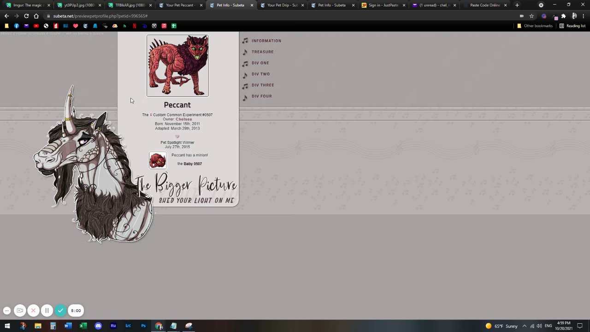The image size is (590, 332).
Task: Open the notification center
Action: tap(580, 326)
